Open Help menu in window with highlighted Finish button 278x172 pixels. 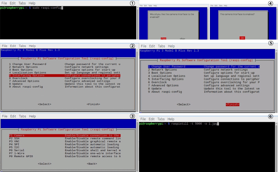(171, 46)
